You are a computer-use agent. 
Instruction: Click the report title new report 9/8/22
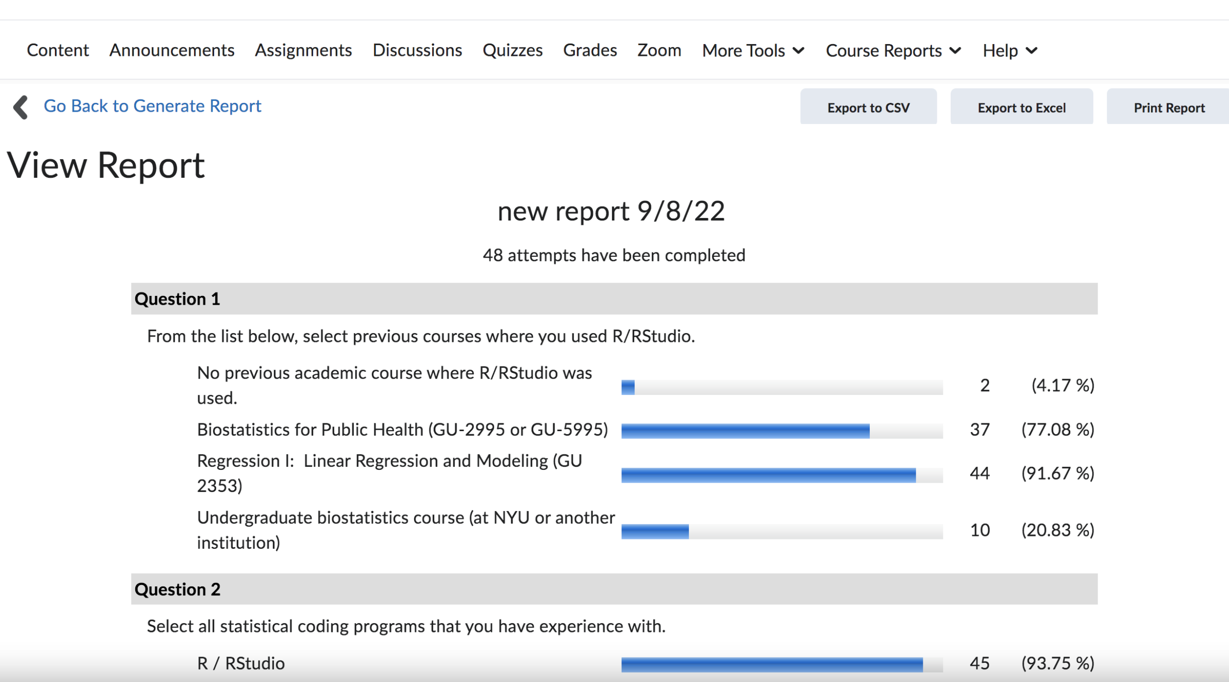(x=612, y=211)
